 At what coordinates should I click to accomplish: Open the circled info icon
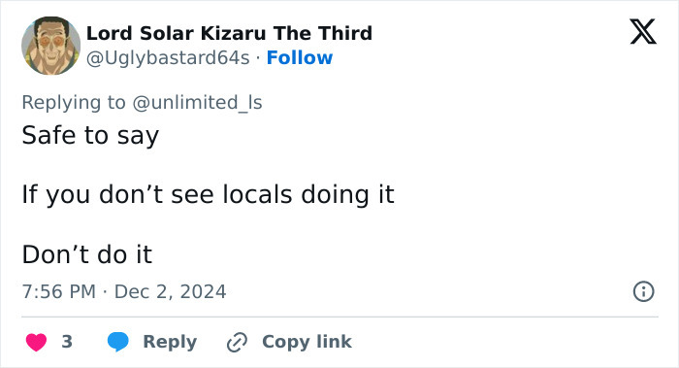pyautogui.click(x=643, y=291)
